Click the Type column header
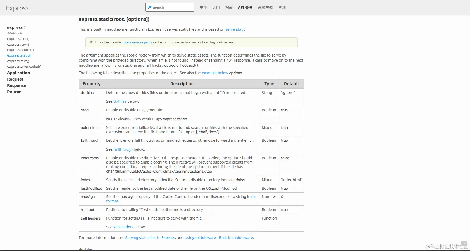Image resolution: width=470 pixels, height=251 pixels. tap(269, 84)
